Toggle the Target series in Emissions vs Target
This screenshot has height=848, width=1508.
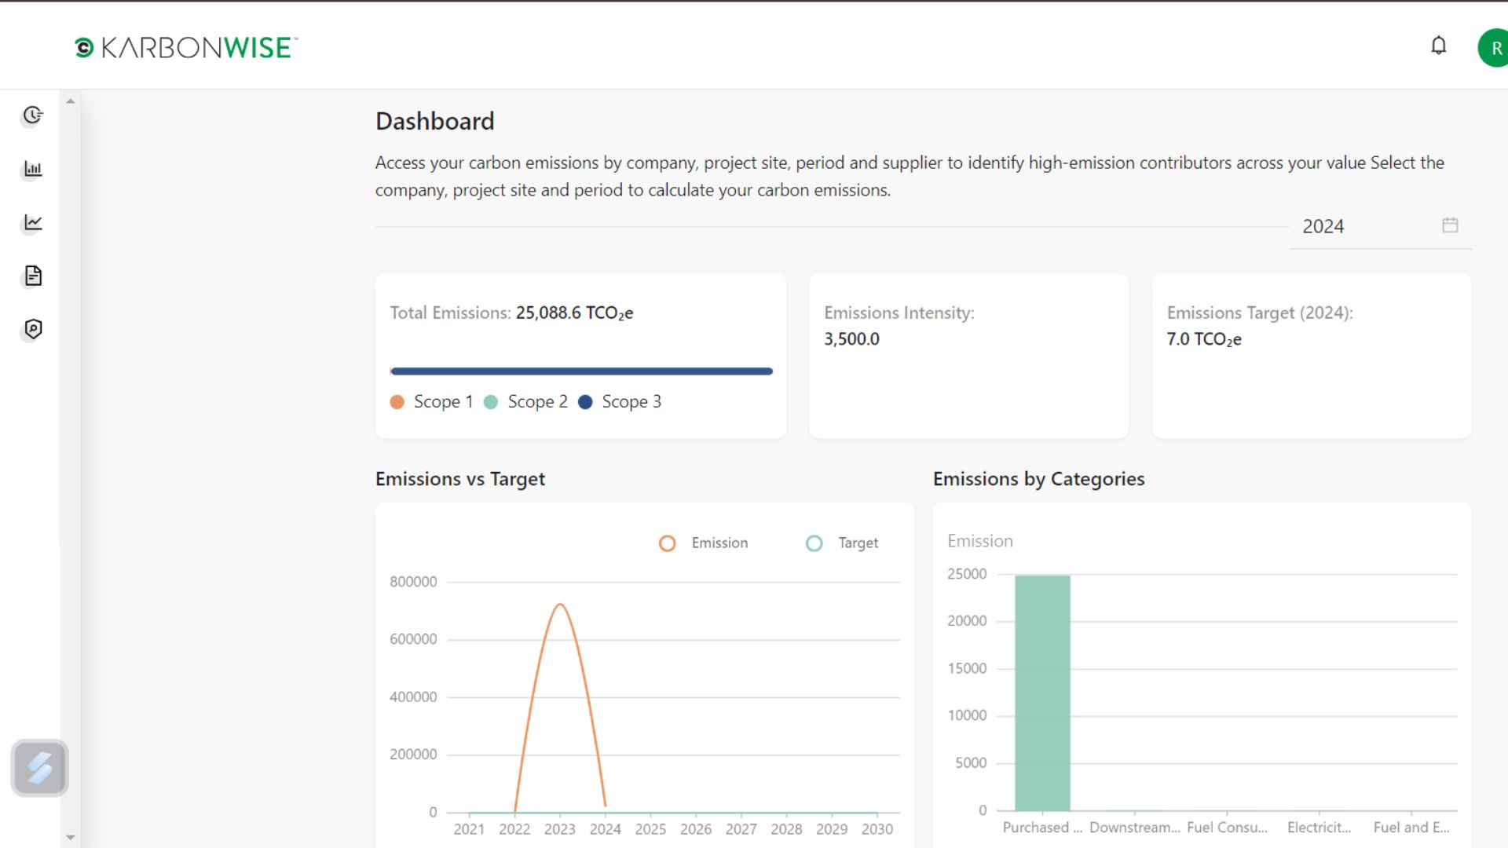point(842,543)
